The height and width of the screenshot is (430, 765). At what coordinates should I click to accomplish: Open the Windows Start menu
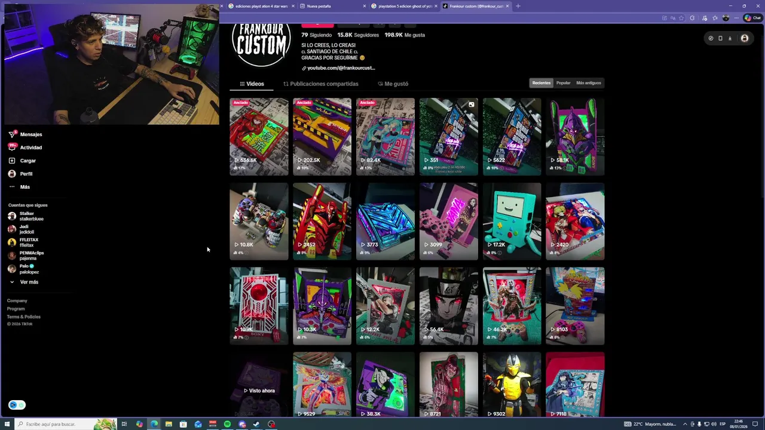click(x=7, y=424)
